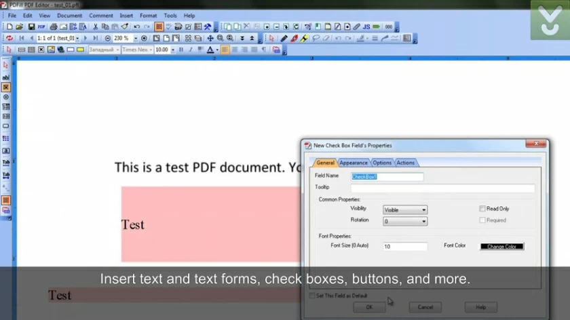This screenshot has width=570, height=320.
Task: Insert JavaScript using the JS icon
Action: coord(366,27)
